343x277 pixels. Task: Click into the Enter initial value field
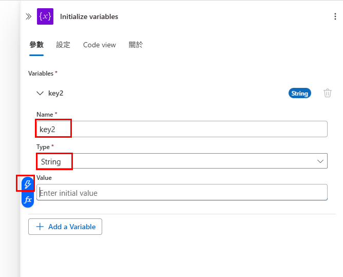point(182,192)
